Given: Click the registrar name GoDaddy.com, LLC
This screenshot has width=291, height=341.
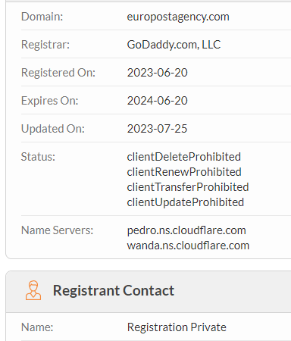Looking at the screenshot, I should pos(174,45).
